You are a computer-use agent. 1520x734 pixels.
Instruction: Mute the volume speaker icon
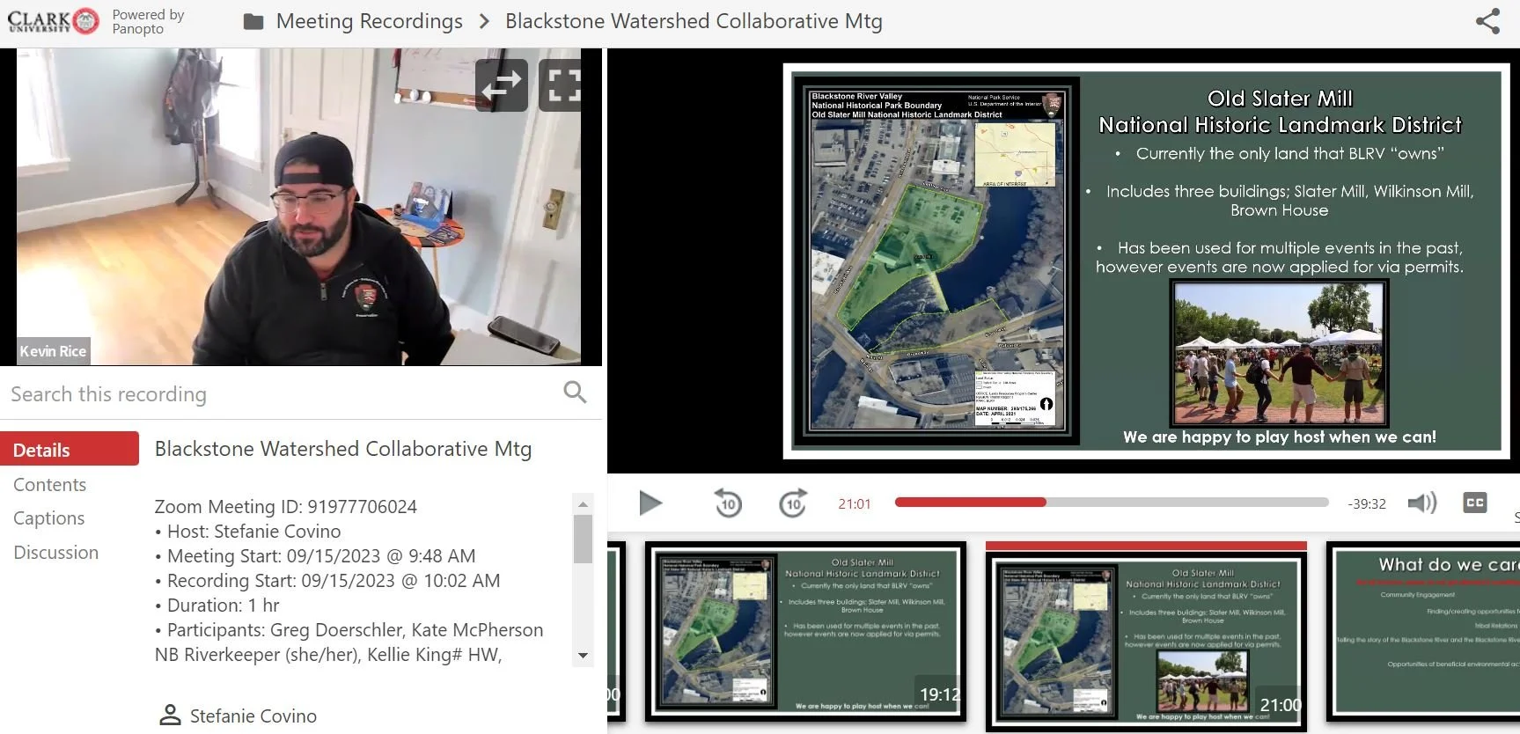coord(1421,503)
